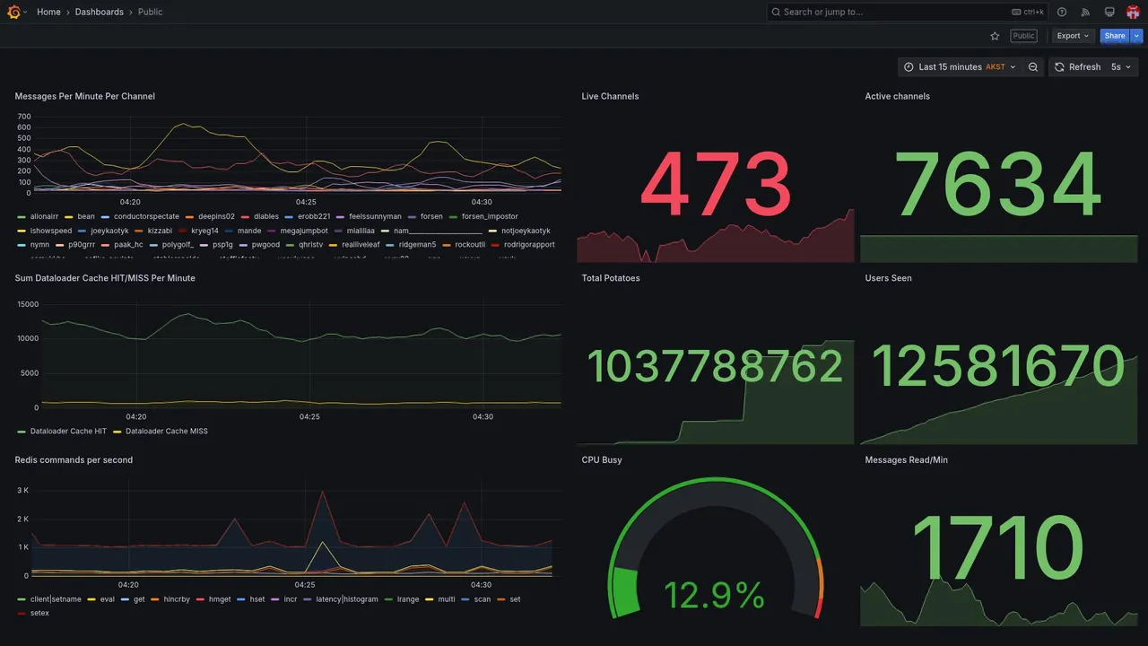1148x646 pixels.
Task: Go to Home breadcrumb
Action: click(48, 12)
